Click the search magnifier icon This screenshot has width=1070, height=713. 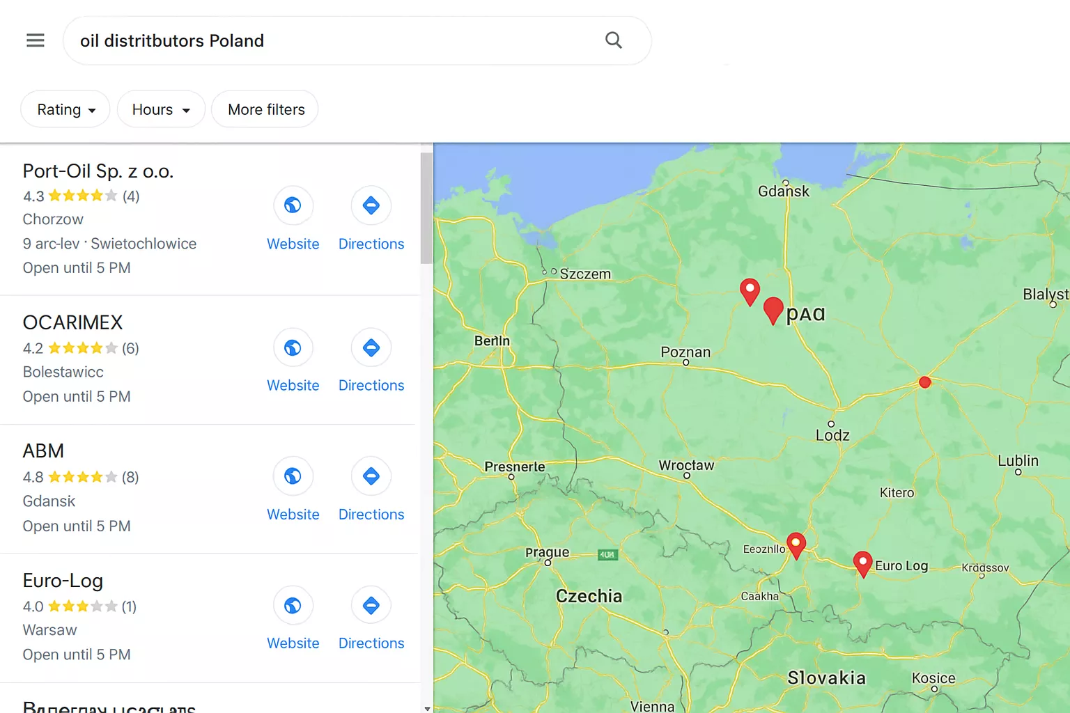[x=613, y=40]
